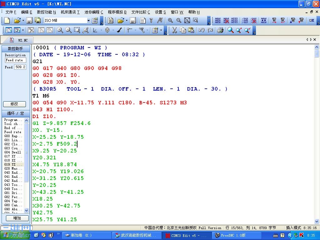Image resolution: width=320 pixels, height=240 pixels.
Task: Zoom in on the backplot toolbar
Action: coord(170,20)
